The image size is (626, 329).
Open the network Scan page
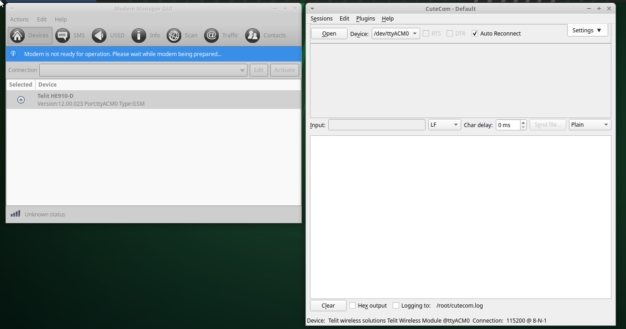[x=182, y=35]
